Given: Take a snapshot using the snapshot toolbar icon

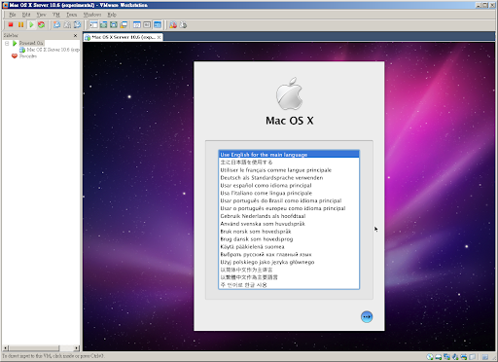Looking at the screenshot, I should [x=57, y=24].
